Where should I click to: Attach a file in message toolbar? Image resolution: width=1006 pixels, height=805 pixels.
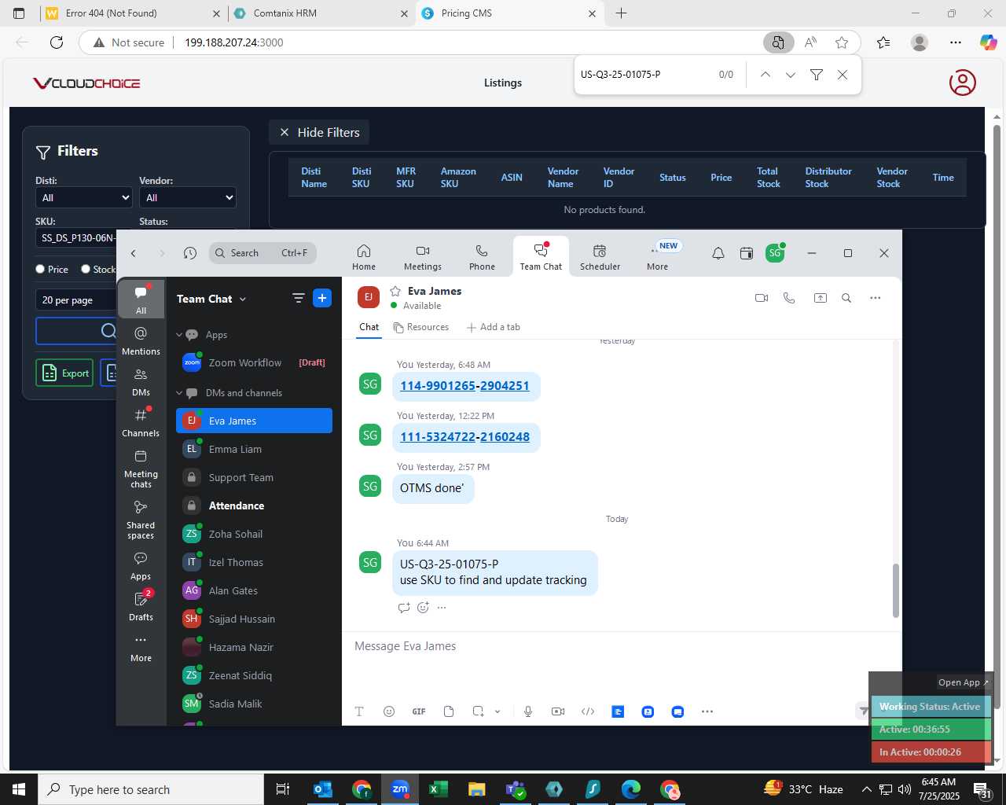tap(449, 711)
